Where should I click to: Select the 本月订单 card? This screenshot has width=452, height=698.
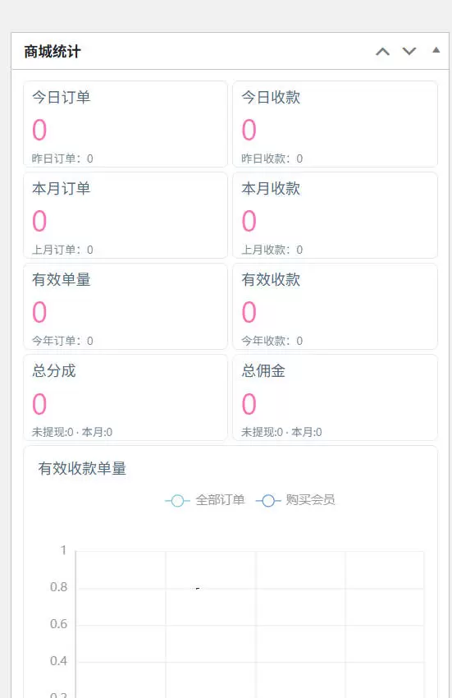pyautogui.click(x=126, y=215)
